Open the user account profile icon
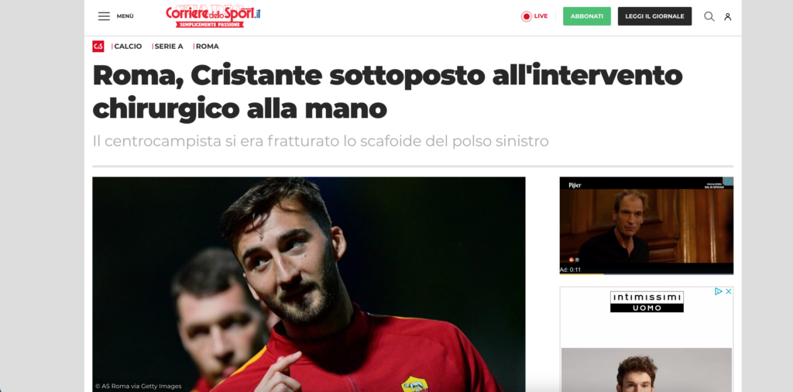The height and width of the screenshot is (392, 793). tap(728, 17)
